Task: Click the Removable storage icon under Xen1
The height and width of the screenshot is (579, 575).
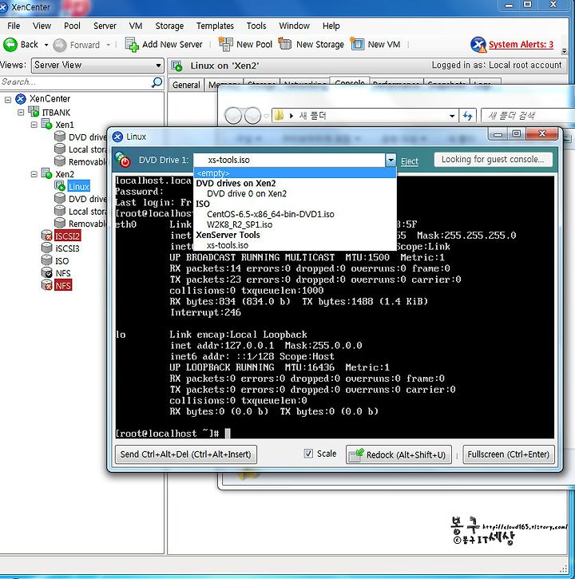Action: click(60, 161)
